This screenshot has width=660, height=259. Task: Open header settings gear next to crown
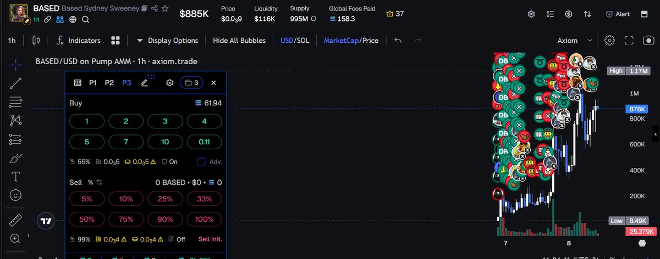[531, 14]
